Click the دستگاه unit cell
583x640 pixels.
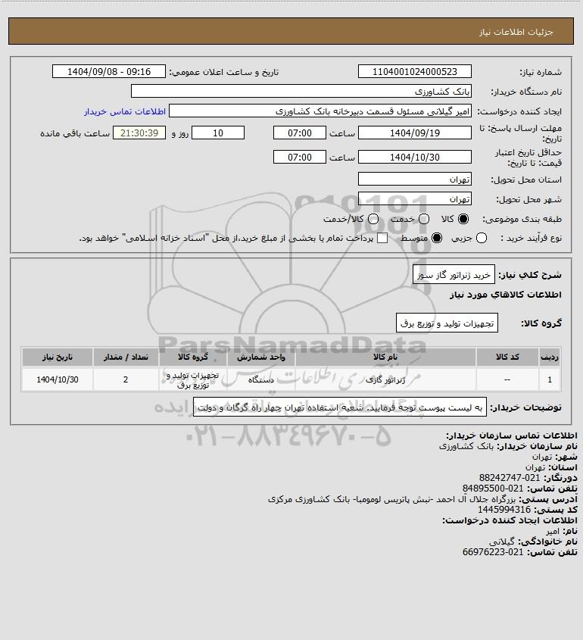(x=261, y=379)
